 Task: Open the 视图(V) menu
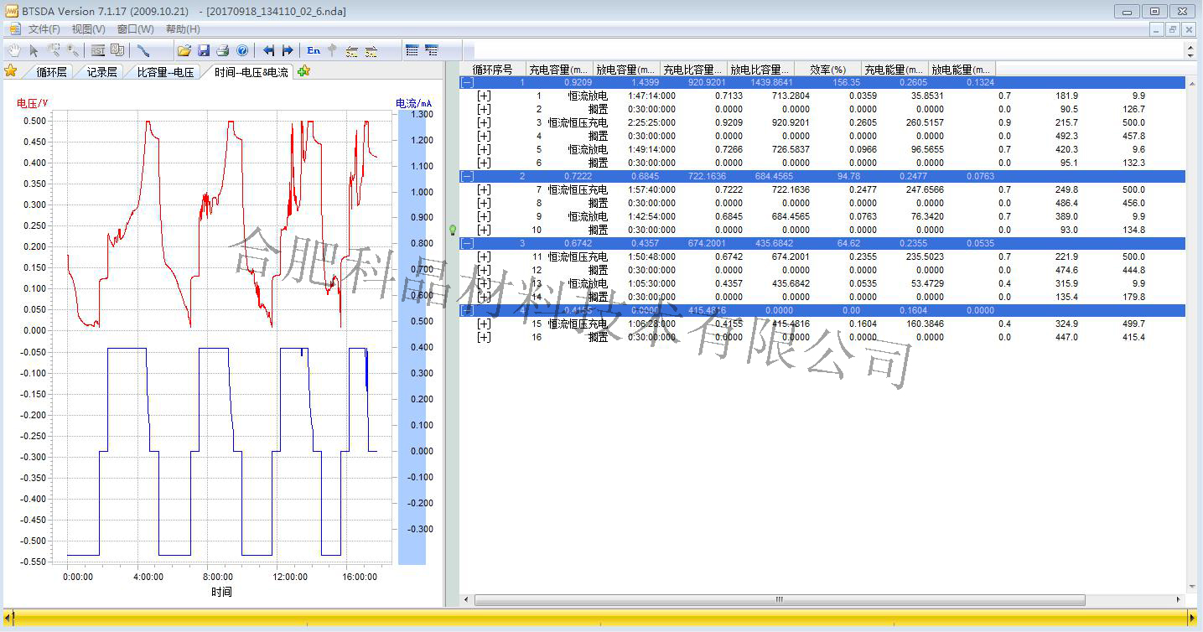coord(89,29)
